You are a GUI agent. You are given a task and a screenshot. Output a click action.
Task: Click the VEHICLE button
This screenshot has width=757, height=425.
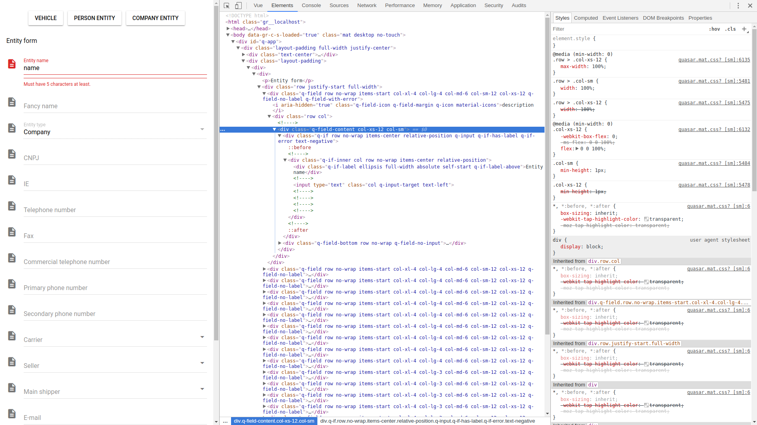tap(45, 18)
